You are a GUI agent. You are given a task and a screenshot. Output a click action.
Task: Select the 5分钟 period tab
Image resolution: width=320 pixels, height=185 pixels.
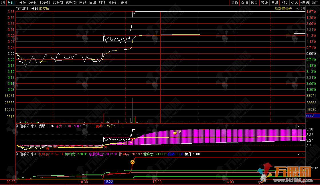point(33,3)
